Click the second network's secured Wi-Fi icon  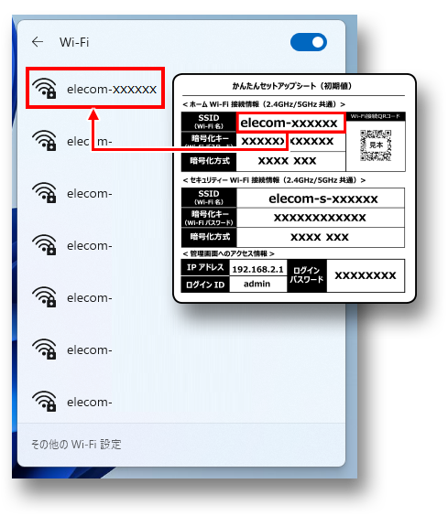tap(44, 140)
